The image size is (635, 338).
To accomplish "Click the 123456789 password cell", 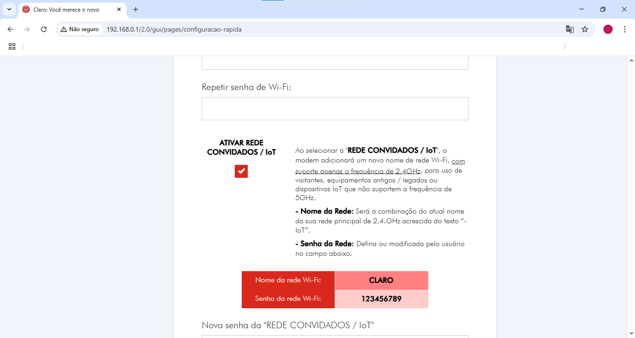I will [381, 299].
